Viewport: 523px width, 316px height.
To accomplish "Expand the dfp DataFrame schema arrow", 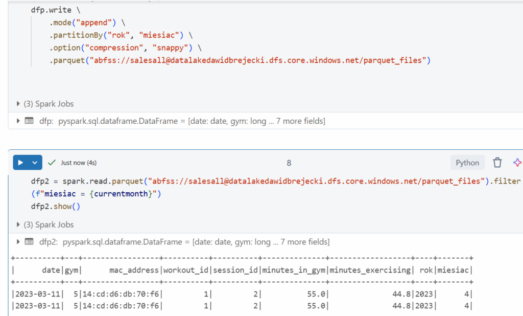I will (x=19, y=121).
